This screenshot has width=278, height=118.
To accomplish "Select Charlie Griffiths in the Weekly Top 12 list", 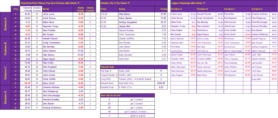I will tap(127, 38).
